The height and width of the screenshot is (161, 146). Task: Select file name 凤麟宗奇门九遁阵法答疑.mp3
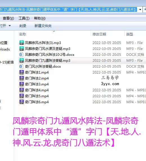tap(48, 60)
